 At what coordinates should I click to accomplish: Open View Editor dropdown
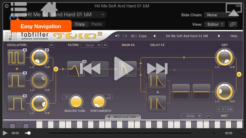215,25
